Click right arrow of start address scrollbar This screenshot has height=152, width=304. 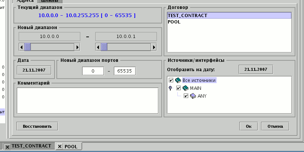pos(77,47)
